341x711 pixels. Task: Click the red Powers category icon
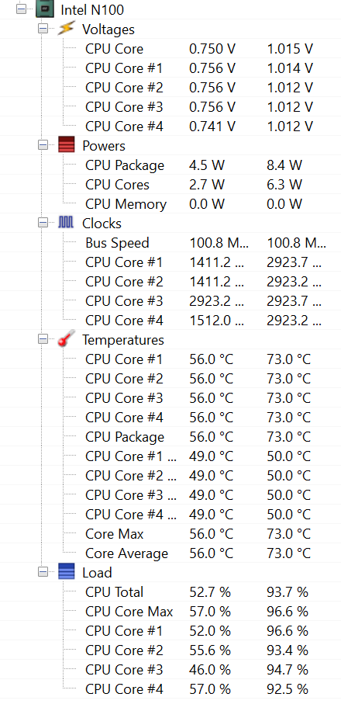66,146
